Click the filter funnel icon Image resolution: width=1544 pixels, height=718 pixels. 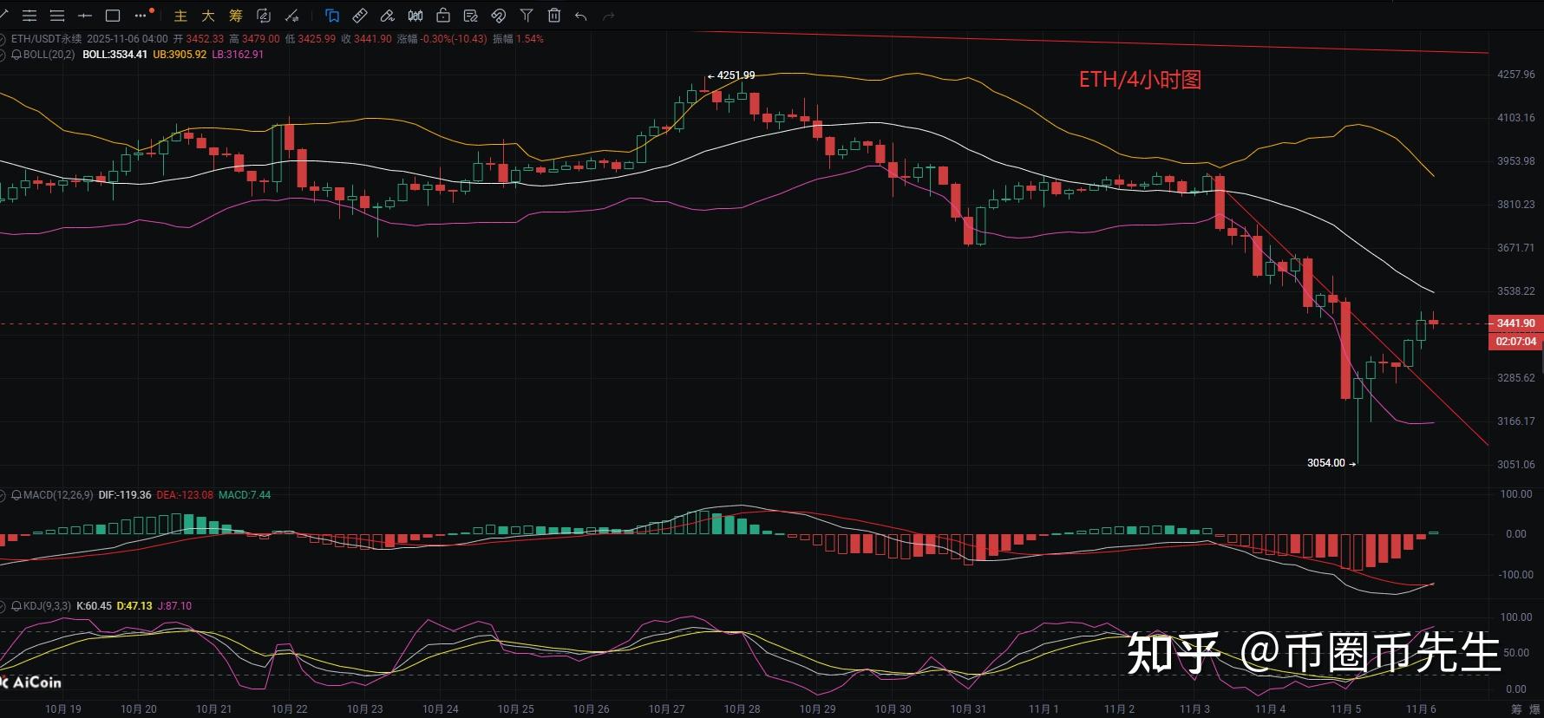tap(527, 16)
